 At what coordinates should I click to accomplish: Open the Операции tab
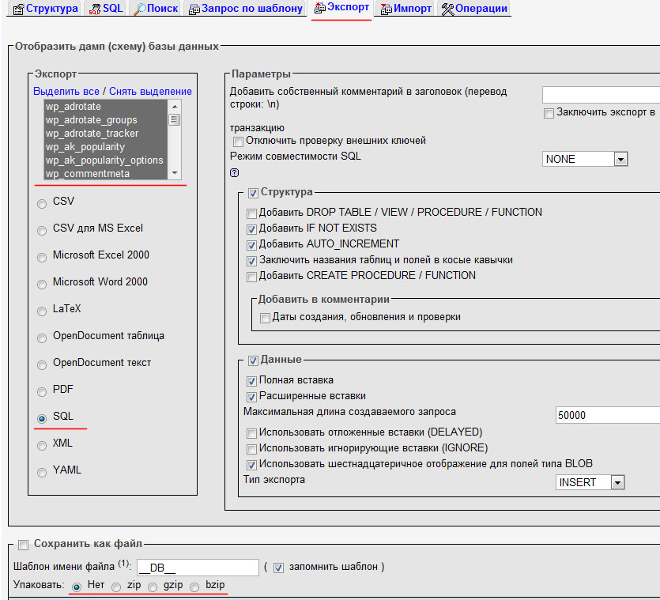[x=474, y=9]
